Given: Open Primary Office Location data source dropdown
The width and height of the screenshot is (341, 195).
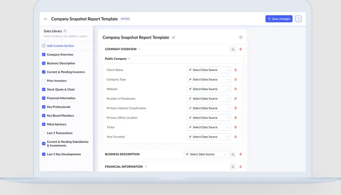Looking at the screenshot, I should [209, 118].
